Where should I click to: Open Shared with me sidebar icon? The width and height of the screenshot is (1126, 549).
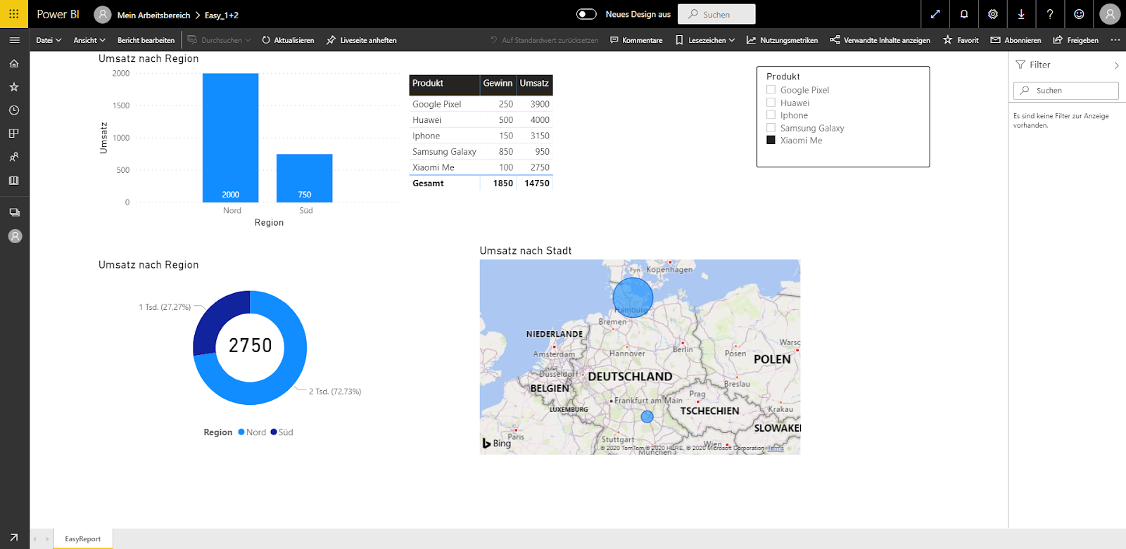[14, 157]
